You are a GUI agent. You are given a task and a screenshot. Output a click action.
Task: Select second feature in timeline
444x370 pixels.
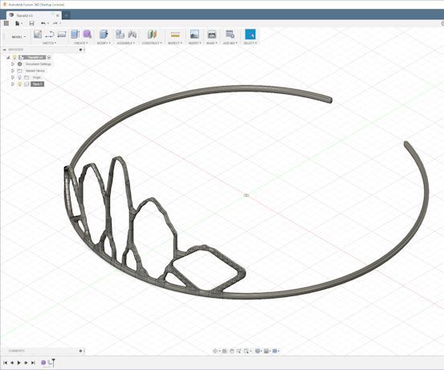(x=50, y=362)
